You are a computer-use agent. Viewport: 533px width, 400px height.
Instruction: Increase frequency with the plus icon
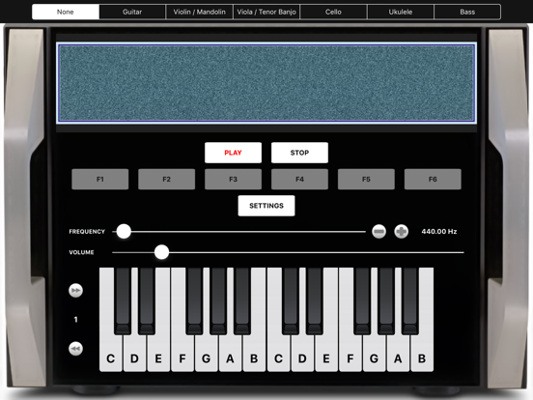401,232
